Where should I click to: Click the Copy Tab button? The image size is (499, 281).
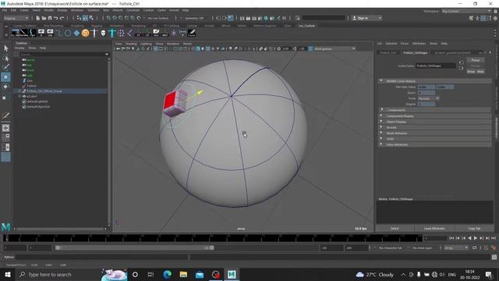(x=474, y=229)
